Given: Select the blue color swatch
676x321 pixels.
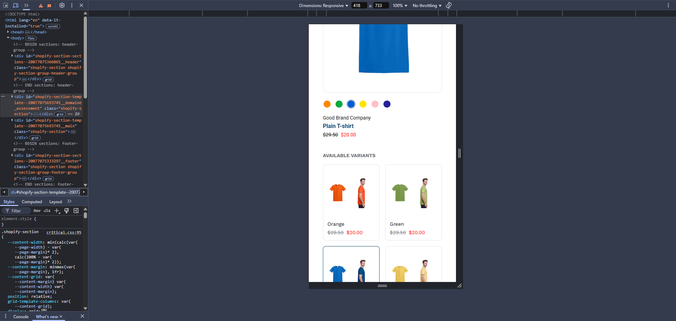Looking at the screenshot, I should click(x=351, y=104).
